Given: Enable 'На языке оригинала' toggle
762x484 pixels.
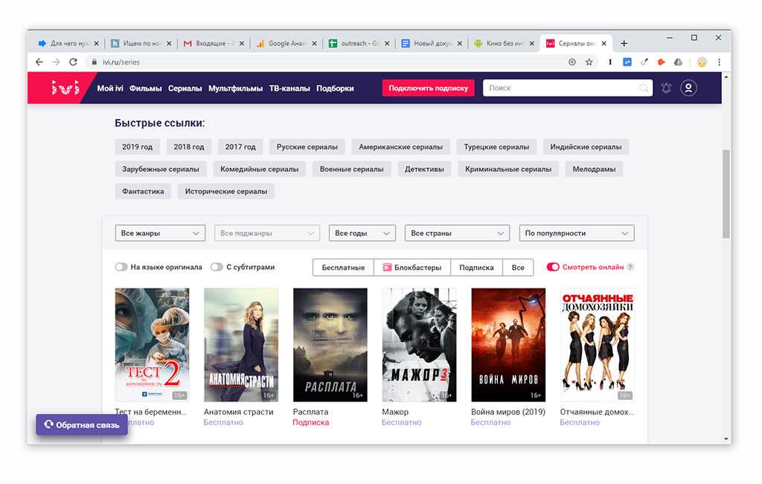Looking at the screenshot, I should coord(121,267).
